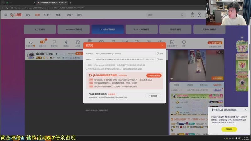Open the 钻粉花神 promotion banner
Screen dimensions: 251x141
197,96
